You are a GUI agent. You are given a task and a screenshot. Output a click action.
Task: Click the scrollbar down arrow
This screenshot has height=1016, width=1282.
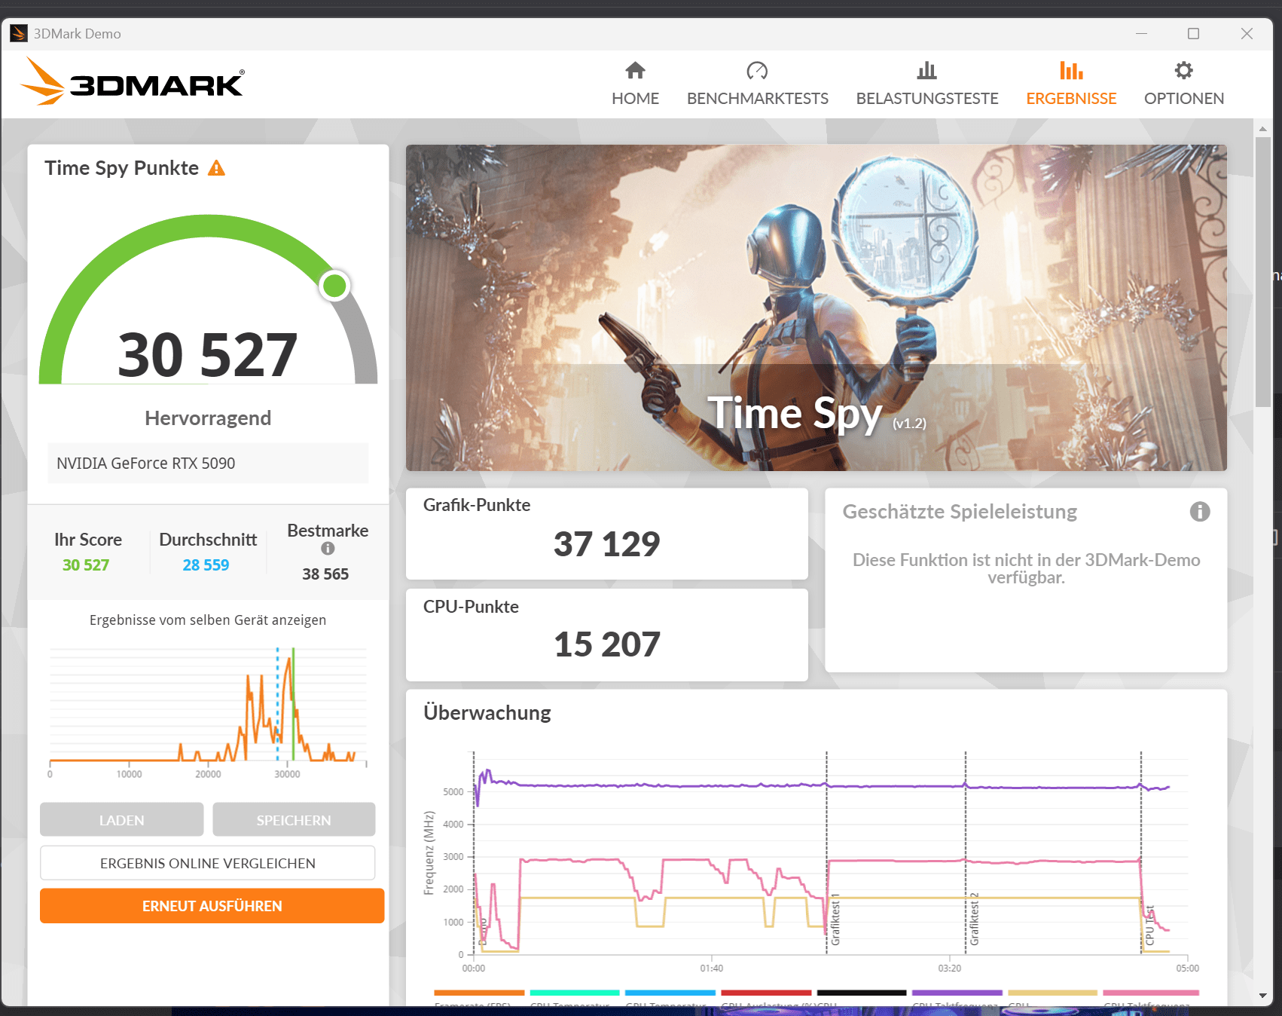1263,996
